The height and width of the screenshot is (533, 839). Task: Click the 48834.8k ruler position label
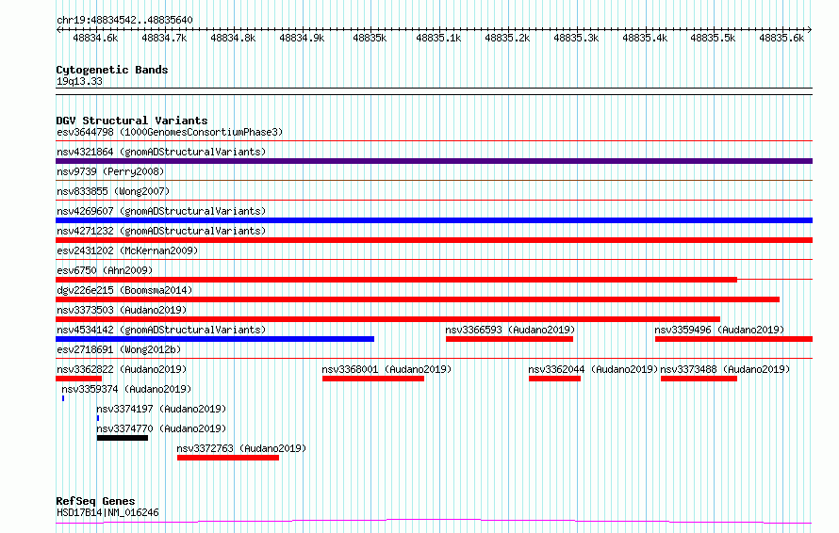coord(233,38)
